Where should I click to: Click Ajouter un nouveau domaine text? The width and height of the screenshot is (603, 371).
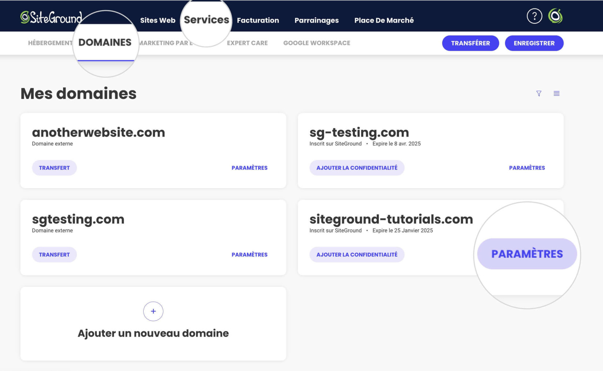click(x=153, y=333)
